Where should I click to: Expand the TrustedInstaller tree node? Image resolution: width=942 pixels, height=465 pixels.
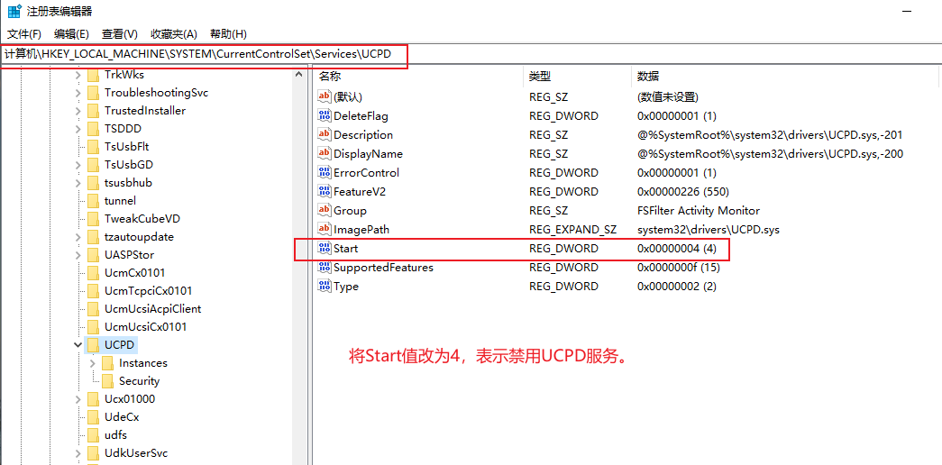(x=78, y=111)
